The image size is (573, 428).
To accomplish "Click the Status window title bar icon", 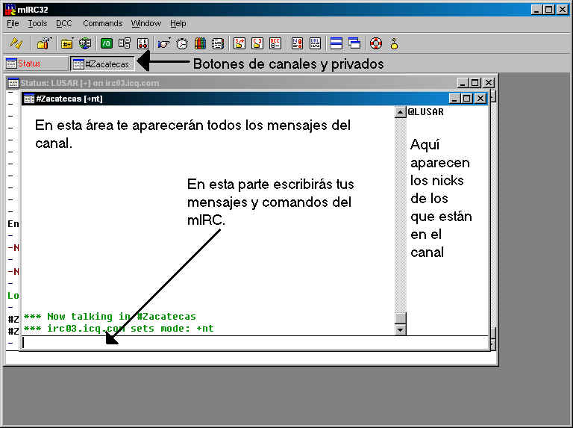I will (13, 83).
